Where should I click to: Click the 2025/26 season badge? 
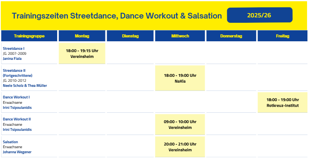(260, 15)
